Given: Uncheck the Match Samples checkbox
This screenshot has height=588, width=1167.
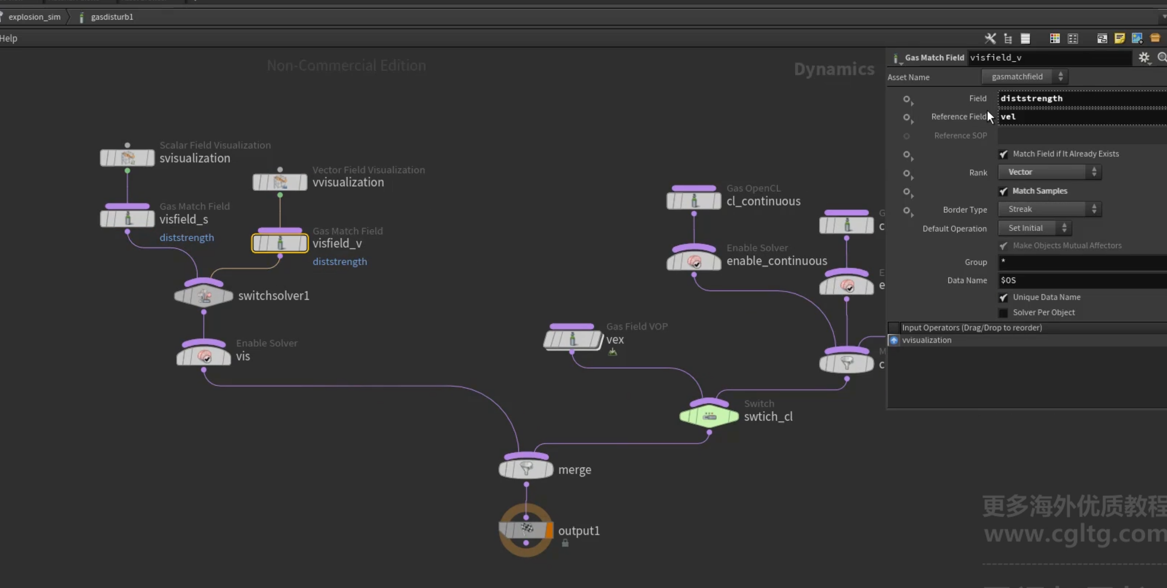Looking at the screenshot, I should [1003, 191].
